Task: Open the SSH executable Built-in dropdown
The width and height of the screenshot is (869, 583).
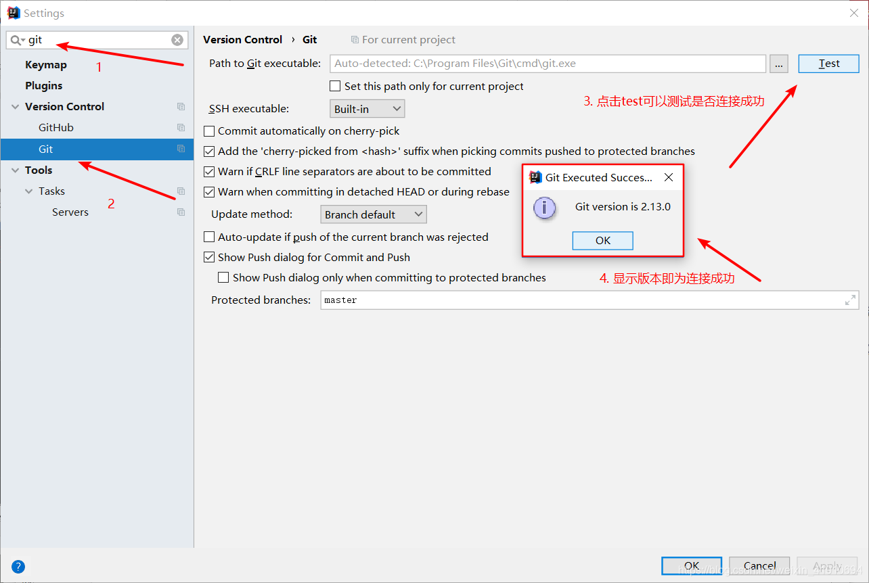Action: coord(367,108)
